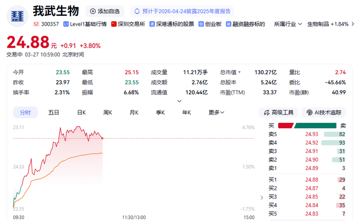Click green sell portion of 买卖 ratio bar
358x221 pixels.
(x=316, y=125)
